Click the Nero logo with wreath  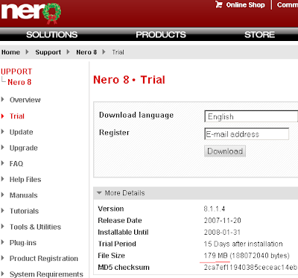[31, 13]
